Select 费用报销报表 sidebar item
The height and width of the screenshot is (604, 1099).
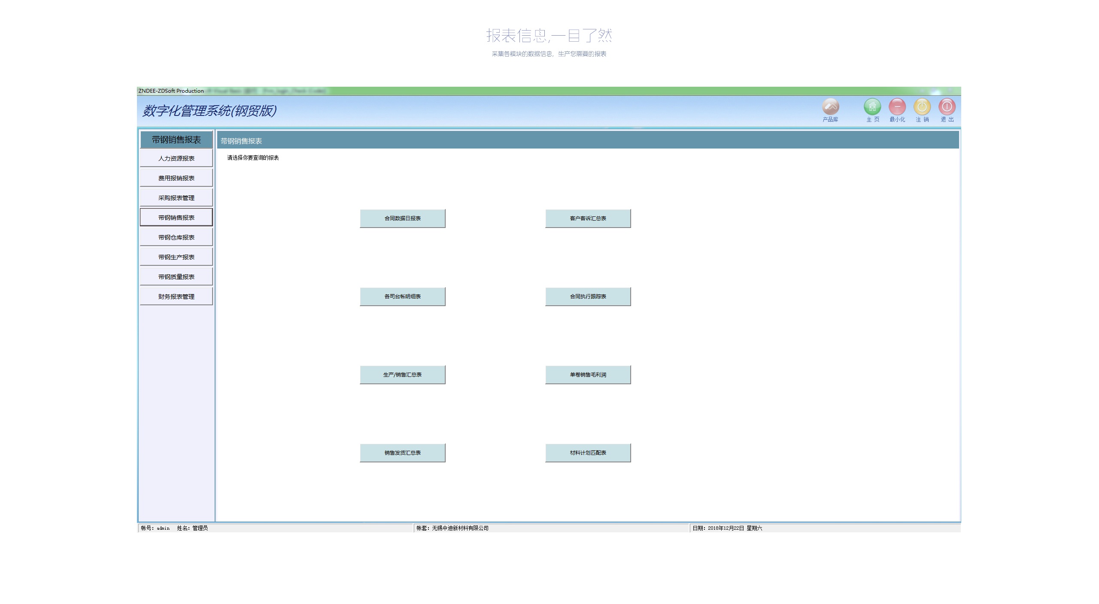176,178
